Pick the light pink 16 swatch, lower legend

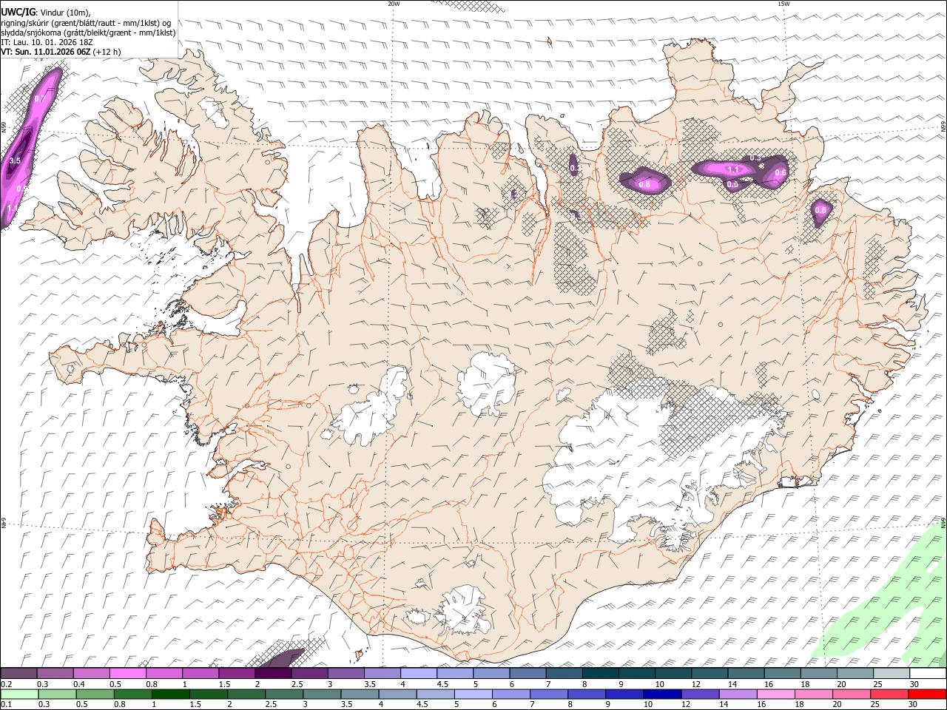pos(775,694)
